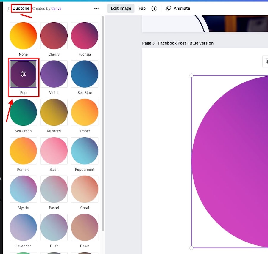Image resolution: width=268 pixels, height=254 pixels.
Task: Click the Duotone panel scrollbar
Action: coord(103,124)
